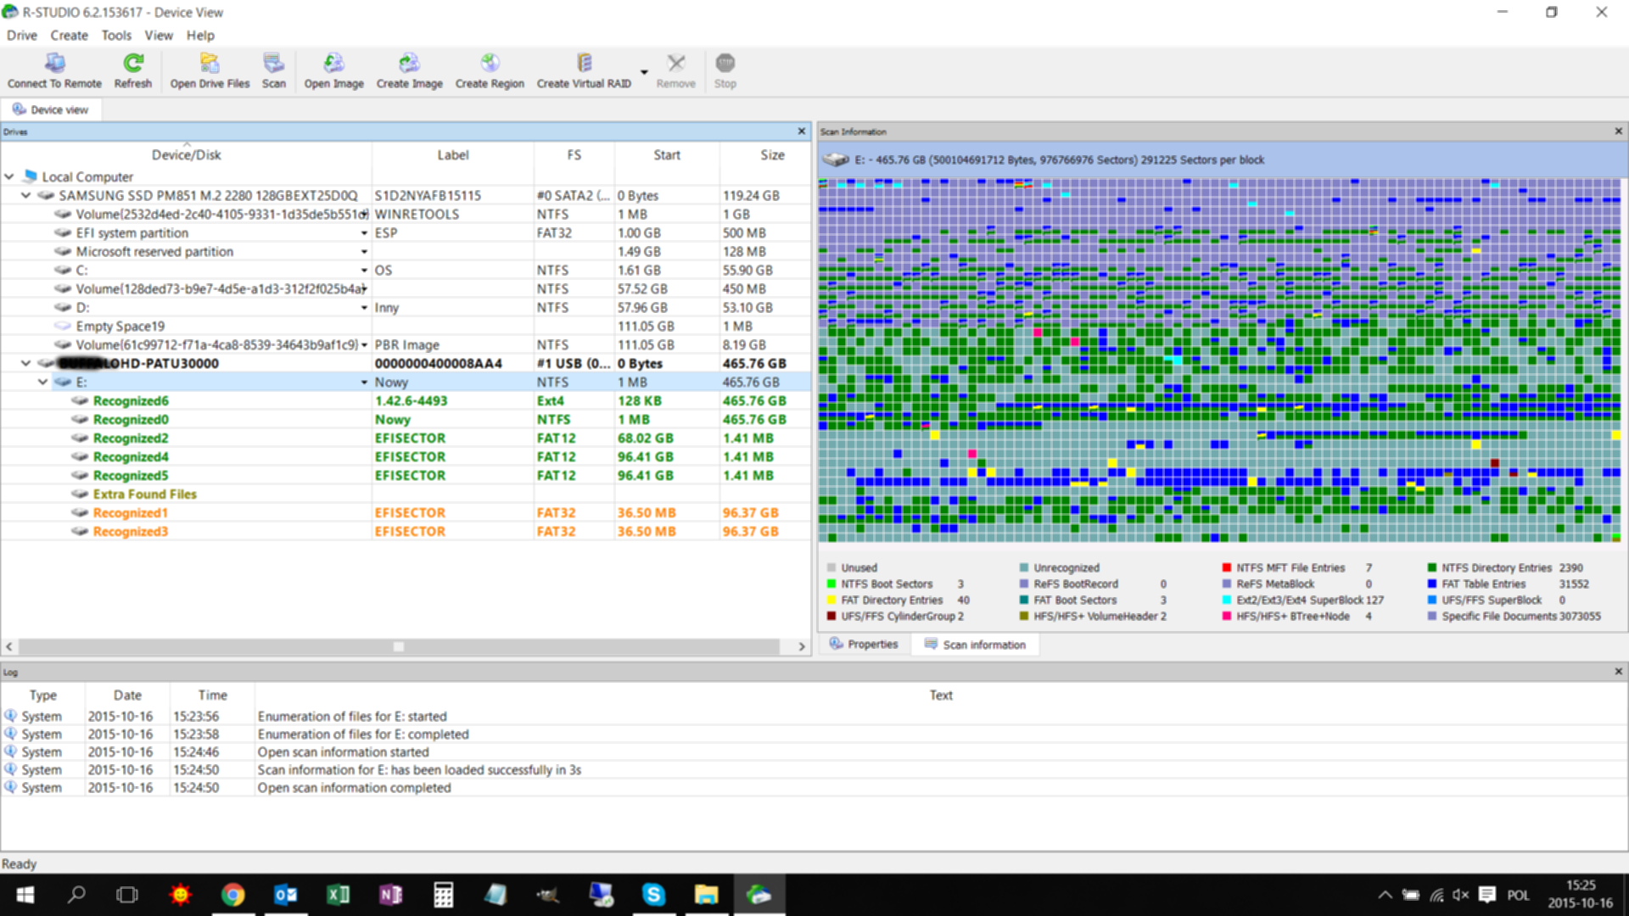Open the Create Virtual RAID dropdown arrow
Viewport: 1629px width, 916px height.
click(644, 72)
